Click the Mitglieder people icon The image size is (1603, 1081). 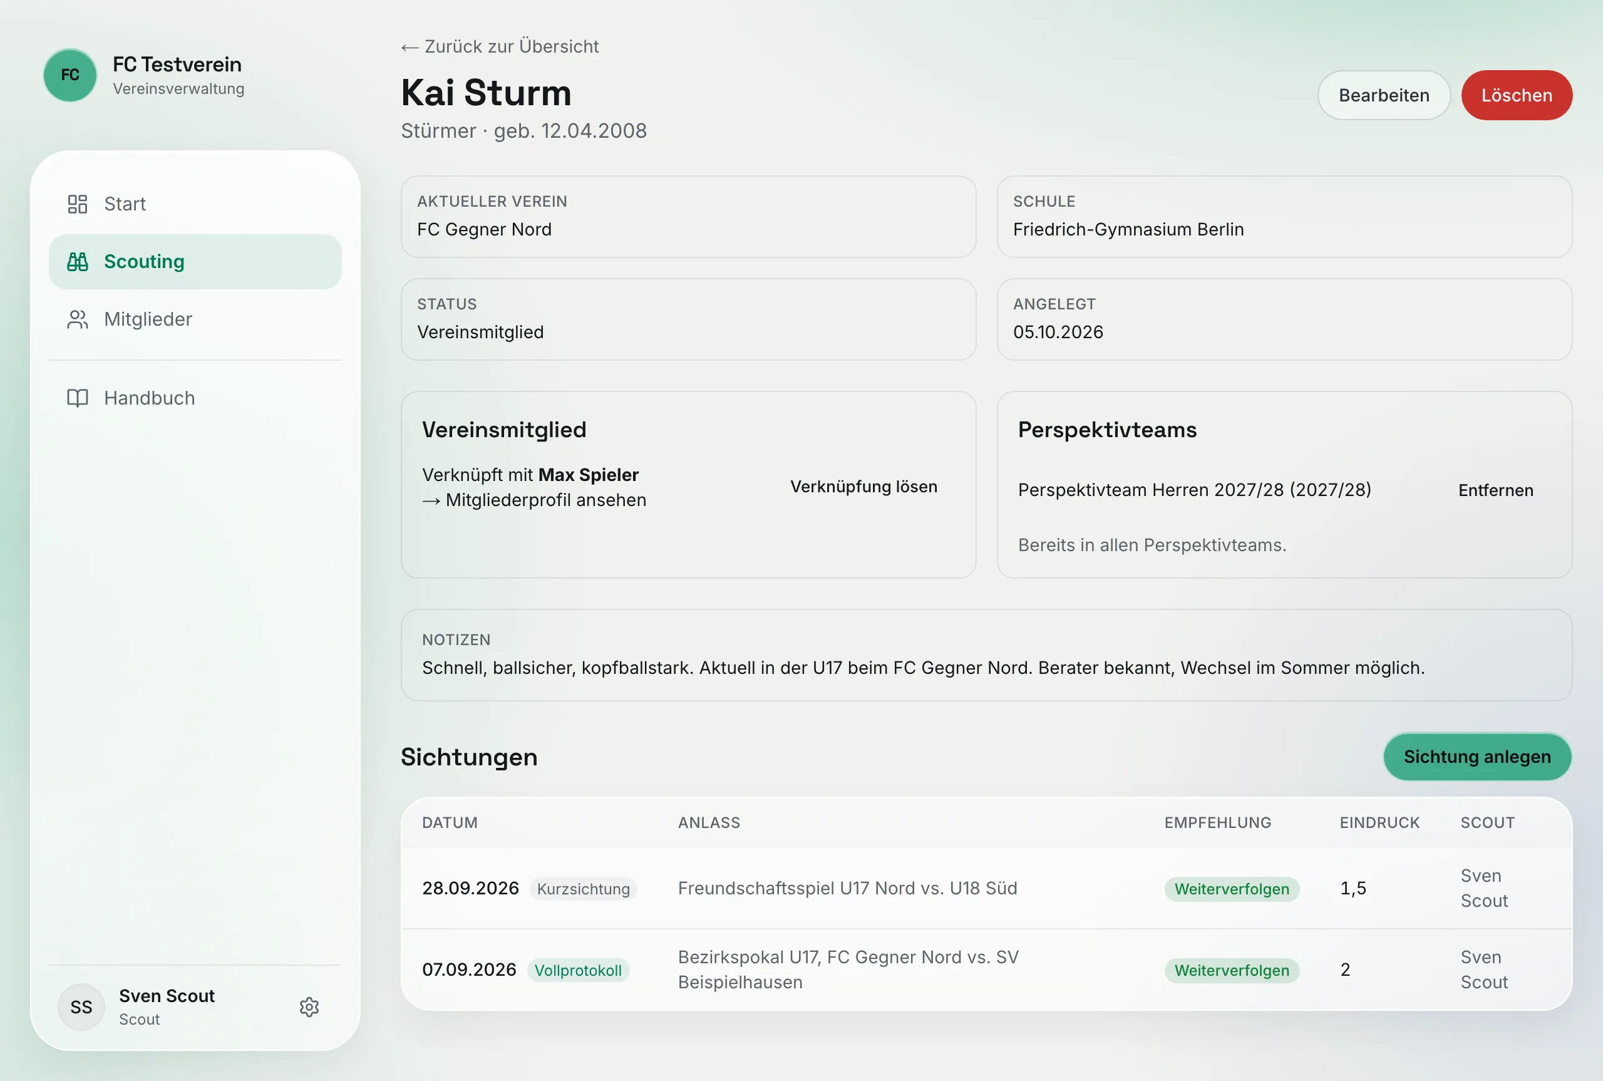(77, 319)
